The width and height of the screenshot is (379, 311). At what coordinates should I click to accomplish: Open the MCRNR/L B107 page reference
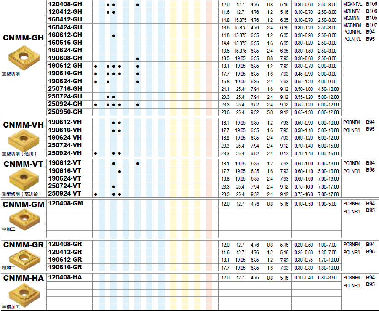point(360,25)
